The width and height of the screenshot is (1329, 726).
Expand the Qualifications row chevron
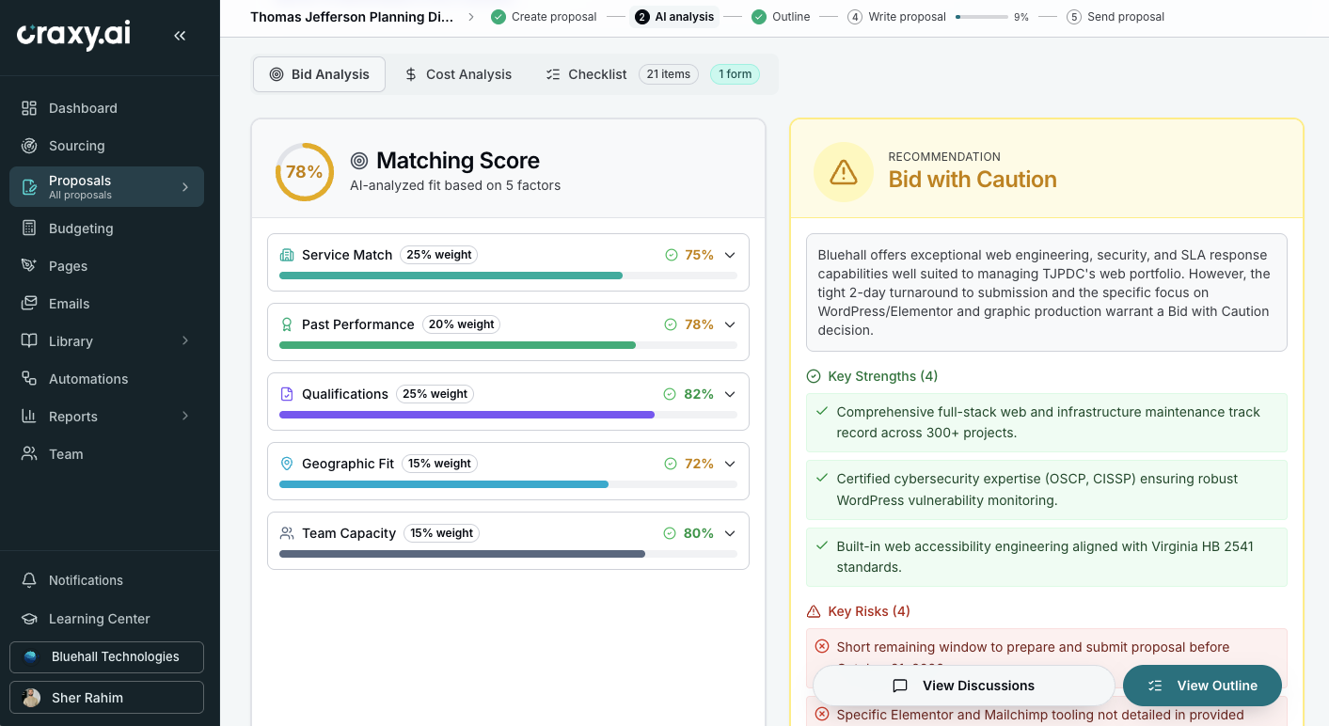click(730, 394)
